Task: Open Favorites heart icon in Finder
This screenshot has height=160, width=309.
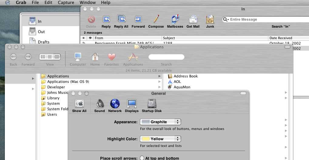Action: (x=112, y=57)
